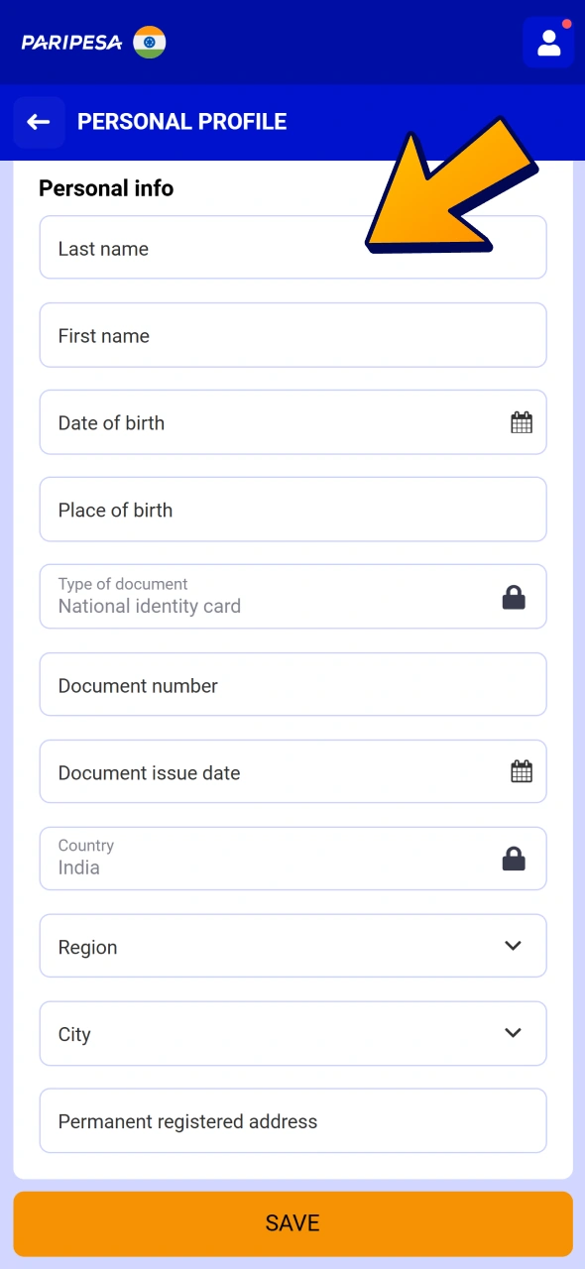Click the City dropdown chevron arrow
The image size is (585, 1269).
tap(513, 1033)
